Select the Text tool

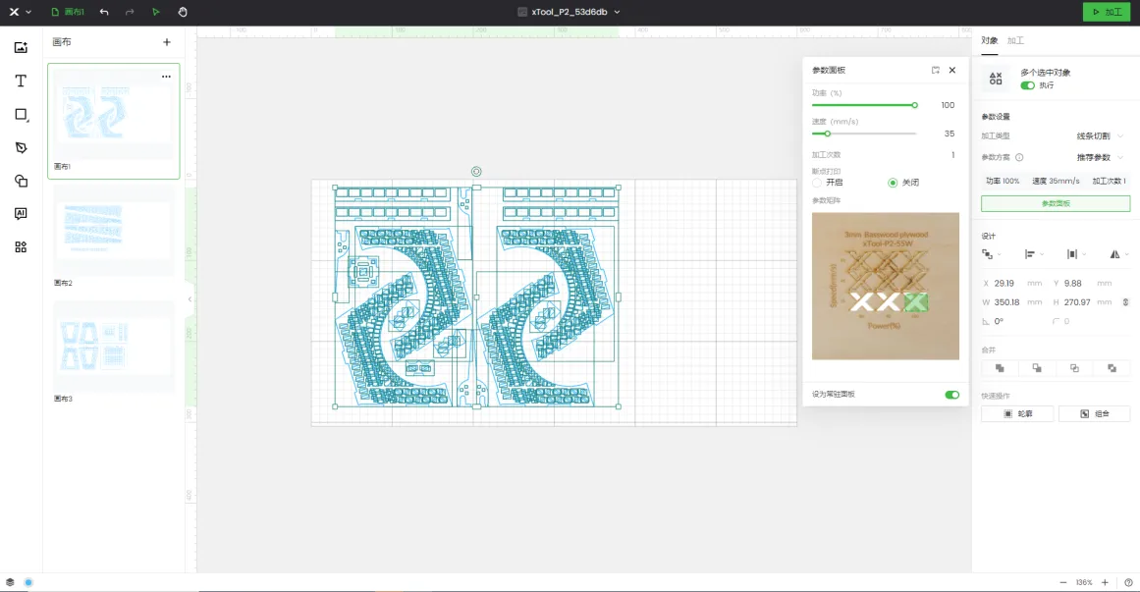[21, 81]
